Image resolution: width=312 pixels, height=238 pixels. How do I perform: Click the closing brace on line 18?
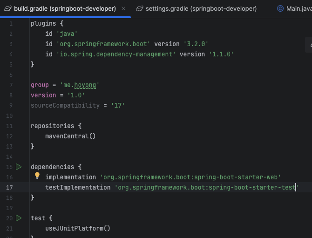(x=33, y=197)
